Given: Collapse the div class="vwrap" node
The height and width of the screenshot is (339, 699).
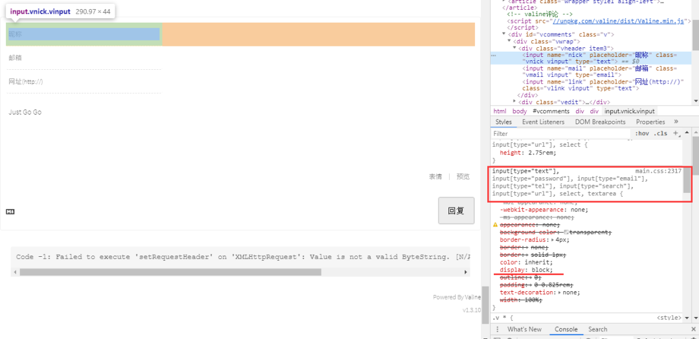Looking at the screenshot, I should 509,41.
